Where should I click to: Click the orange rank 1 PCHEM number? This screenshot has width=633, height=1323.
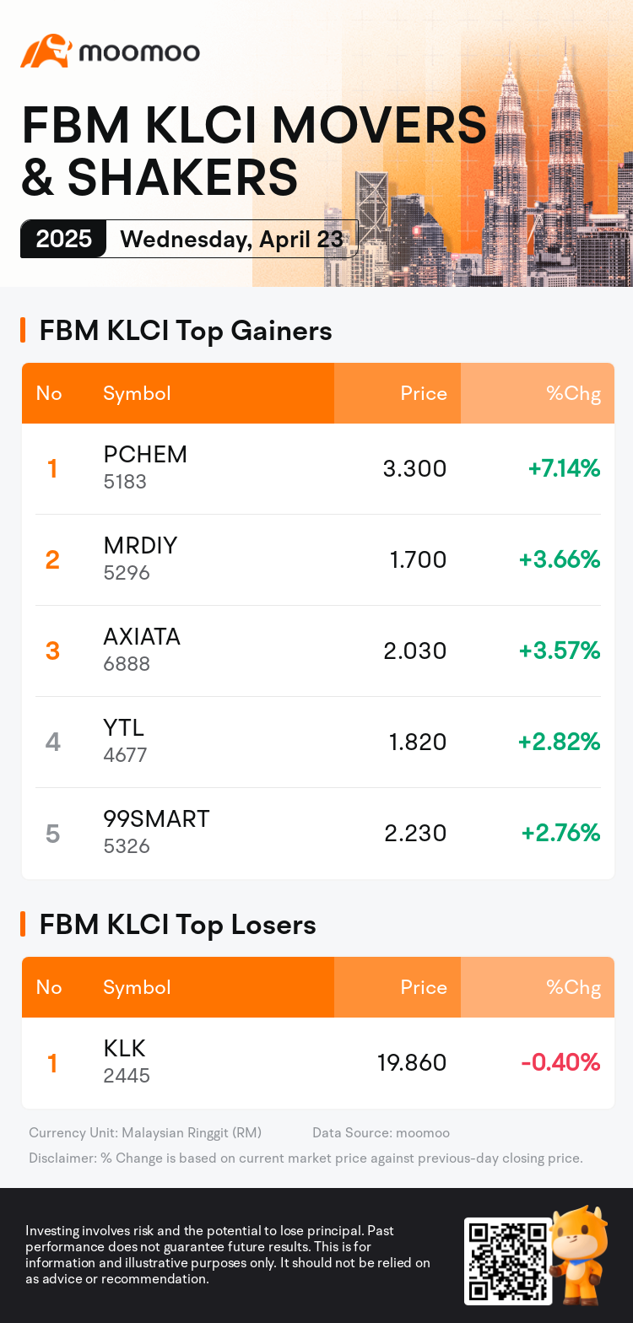[x=52, y=468]
